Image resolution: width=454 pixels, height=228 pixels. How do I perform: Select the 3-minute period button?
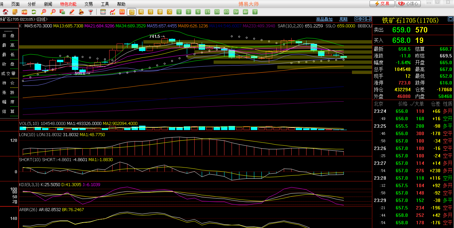click(189, 12)
